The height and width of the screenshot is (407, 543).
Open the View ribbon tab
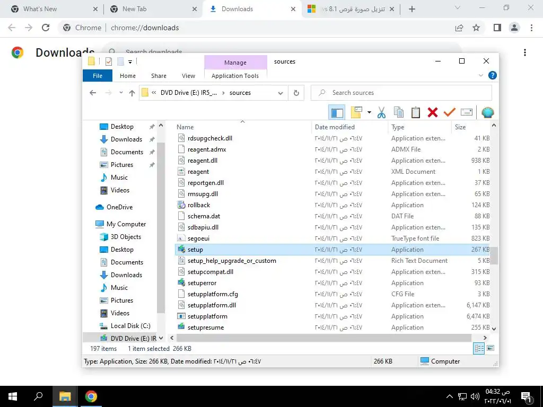coord(188,76)
